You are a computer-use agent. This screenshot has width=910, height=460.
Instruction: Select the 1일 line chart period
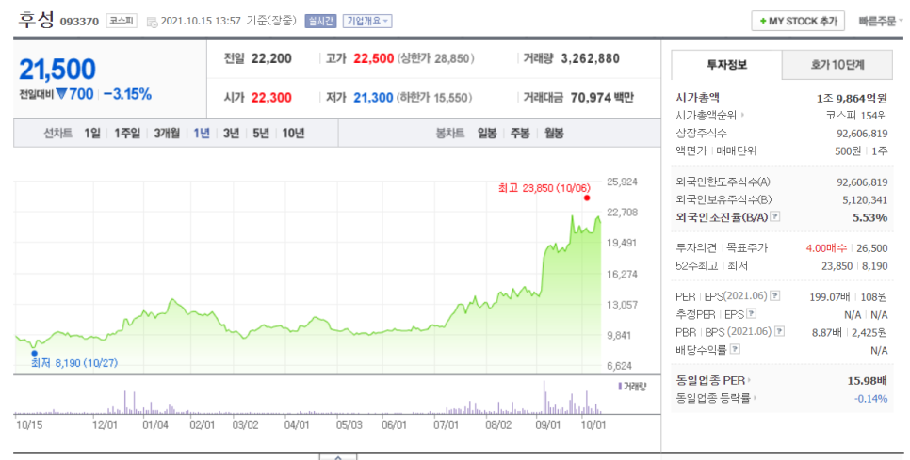91,134
